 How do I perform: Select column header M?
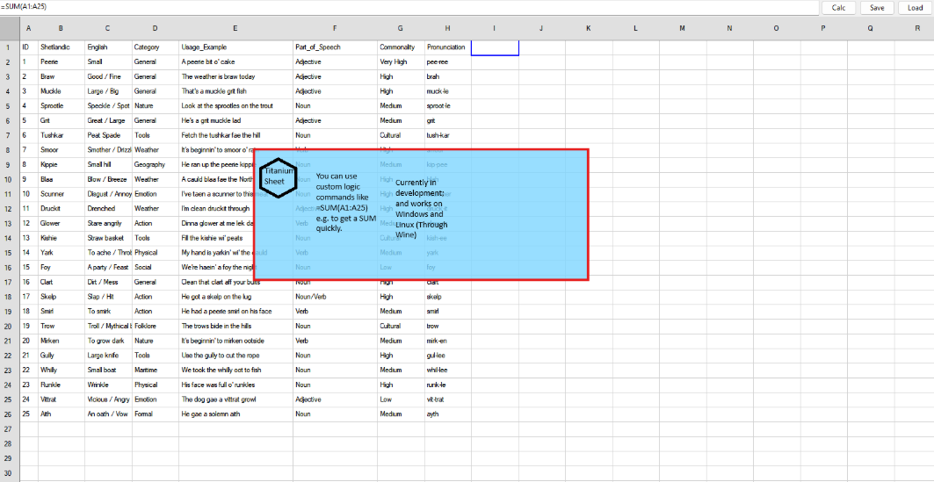pos(682,28)
